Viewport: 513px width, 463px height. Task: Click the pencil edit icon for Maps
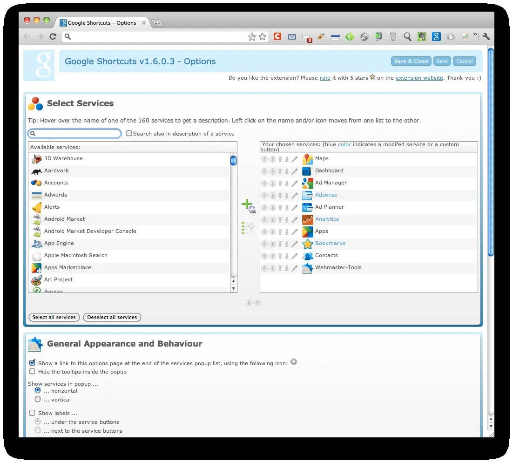pyautogui.click(x=295, y=159)
